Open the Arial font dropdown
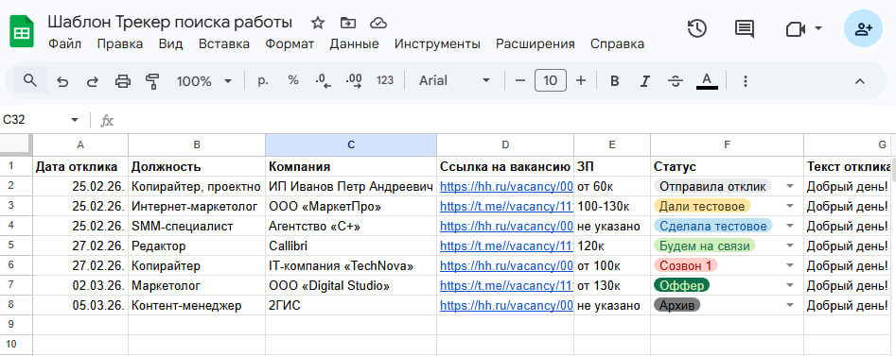The image size is (896, 356). tap(455, 81)
